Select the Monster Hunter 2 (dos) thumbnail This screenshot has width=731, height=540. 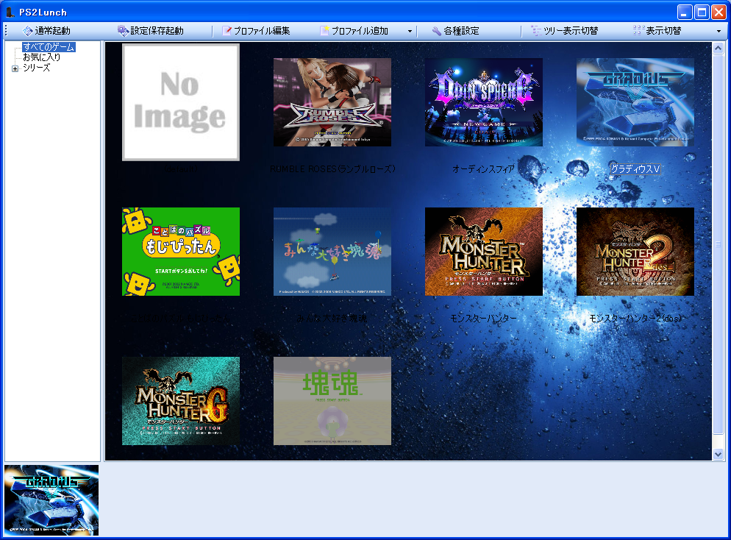(x=635, y=252)
